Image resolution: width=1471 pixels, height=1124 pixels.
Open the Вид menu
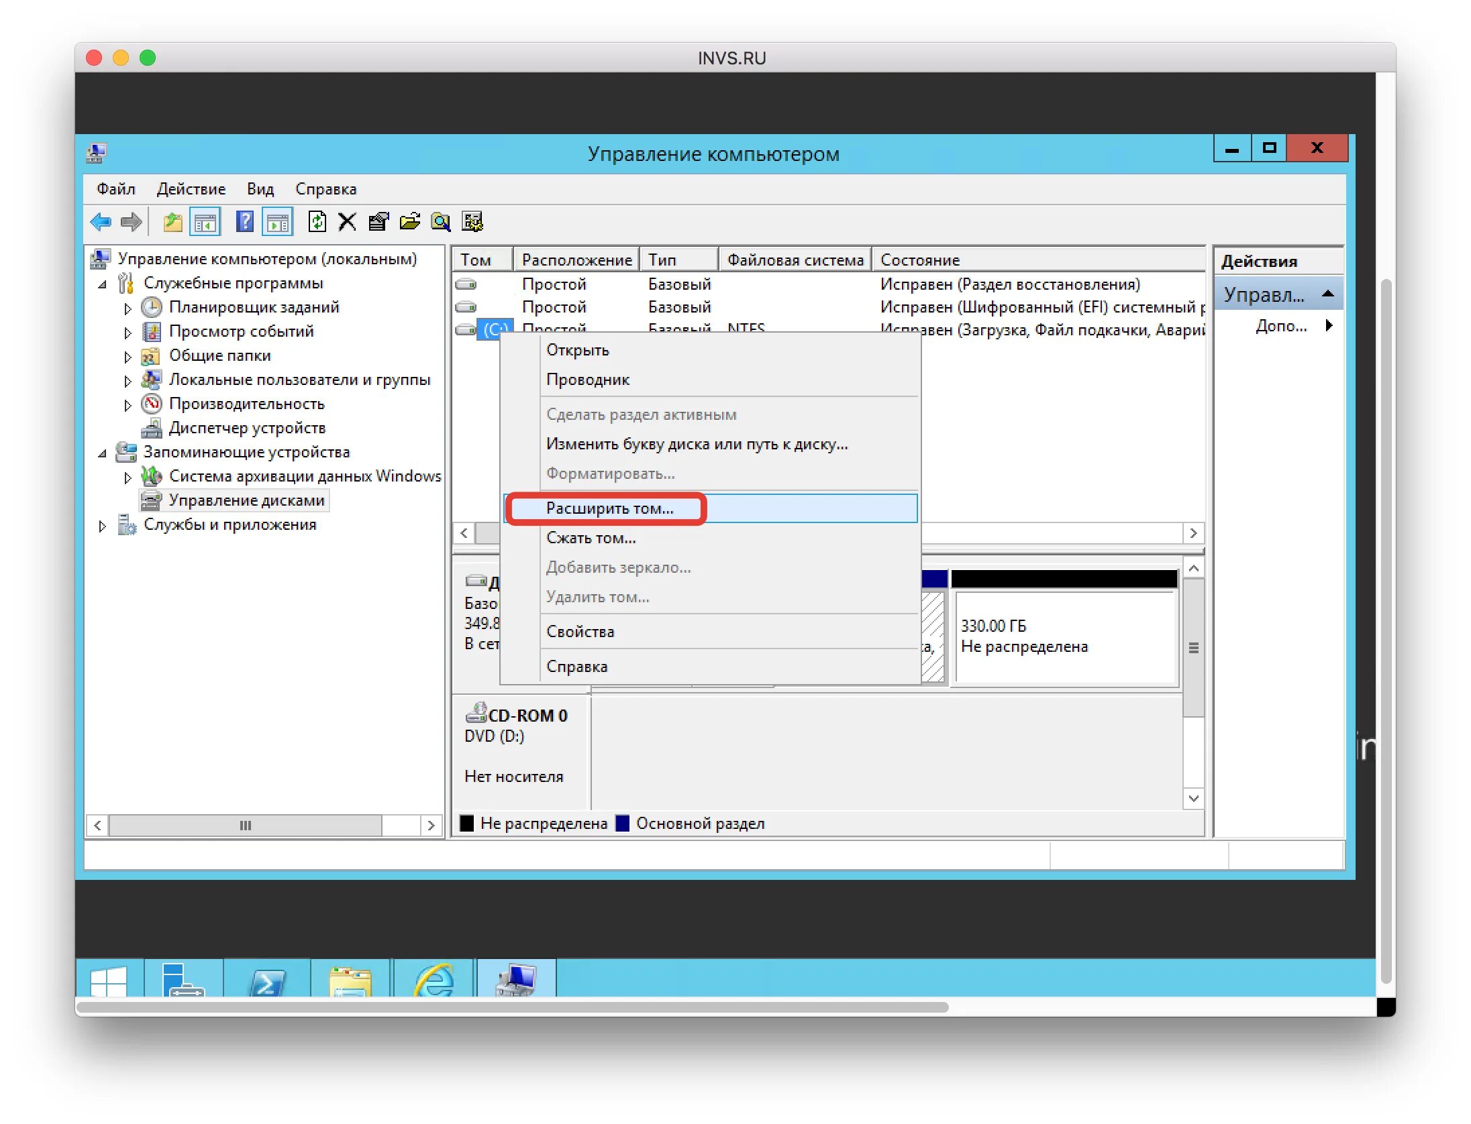pyautogui.click(x=260, y=189)
